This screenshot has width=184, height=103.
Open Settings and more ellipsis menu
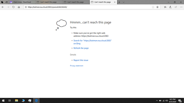181,7
